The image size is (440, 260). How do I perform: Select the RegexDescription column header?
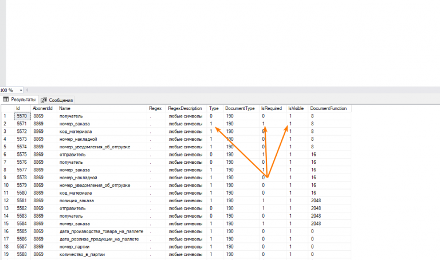(186, 108)
